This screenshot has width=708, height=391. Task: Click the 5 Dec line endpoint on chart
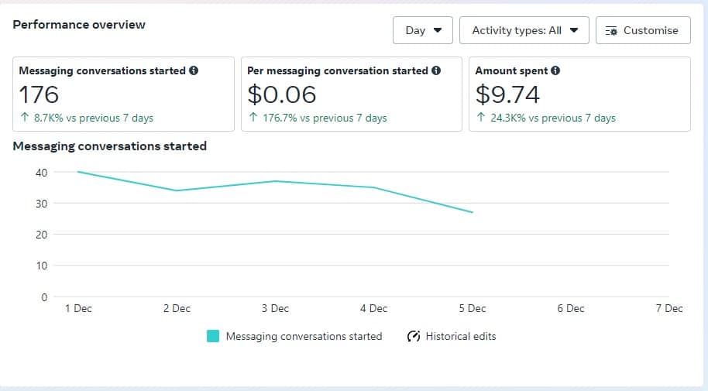472,212
